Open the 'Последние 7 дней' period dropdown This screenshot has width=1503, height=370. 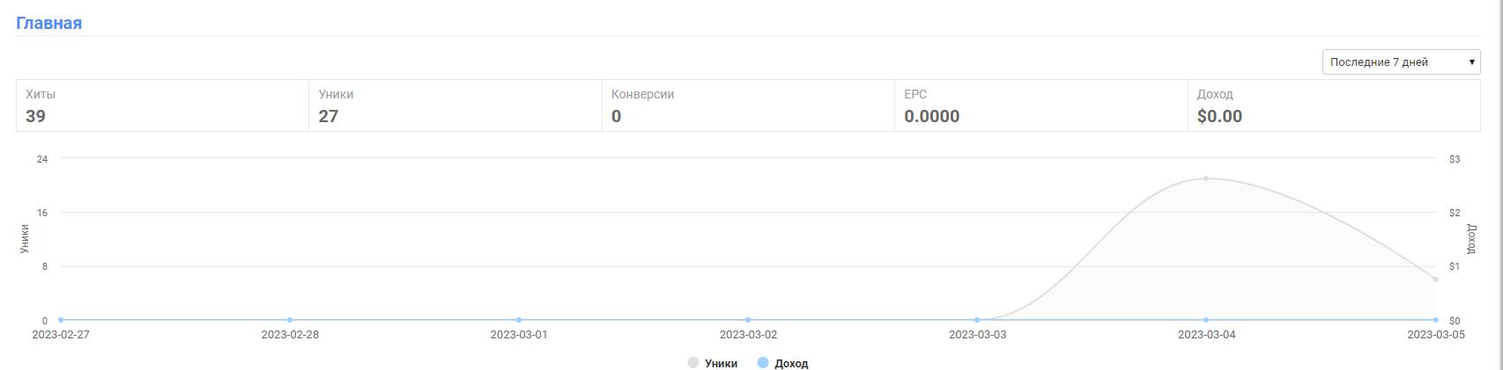coord(1400,62)
